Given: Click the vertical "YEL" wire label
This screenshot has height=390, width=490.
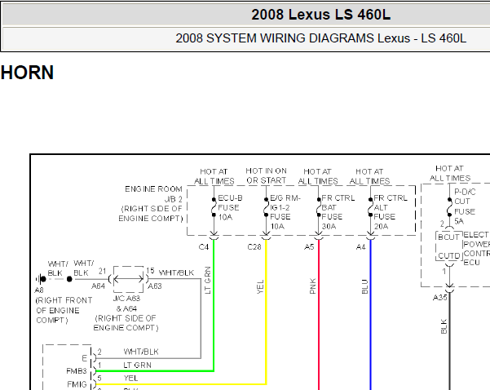Looking at the screenshot, I should 260,287.
